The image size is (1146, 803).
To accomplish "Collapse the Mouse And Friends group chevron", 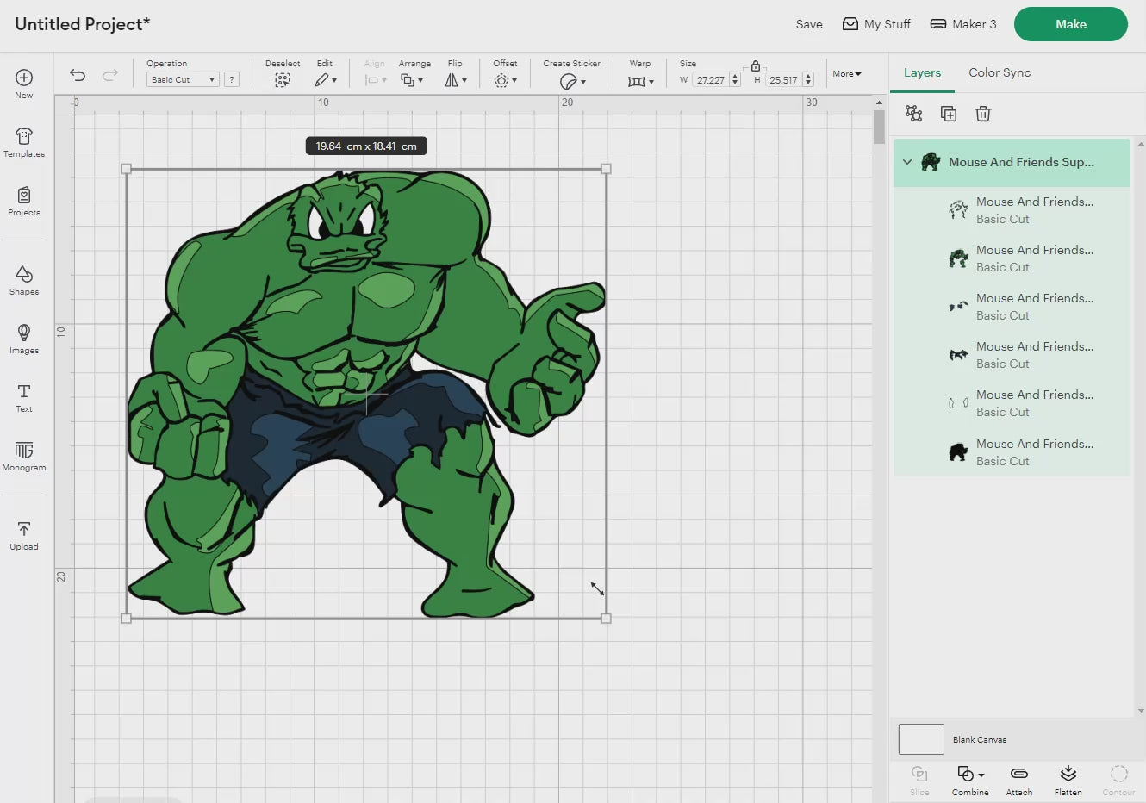I will click(907, 162).
